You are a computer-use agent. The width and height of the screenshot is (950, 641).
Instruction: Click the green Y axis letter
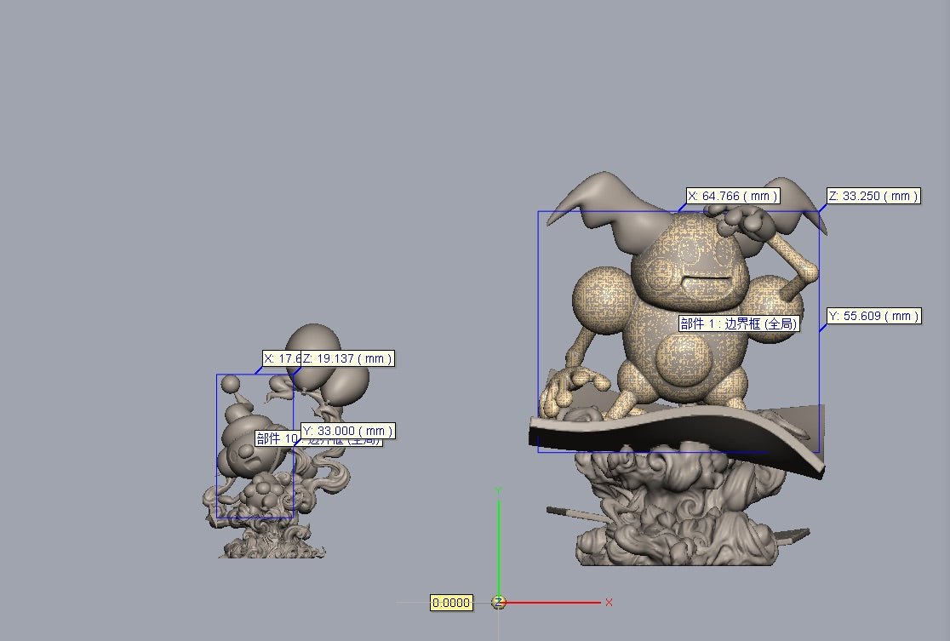point(499,491)
